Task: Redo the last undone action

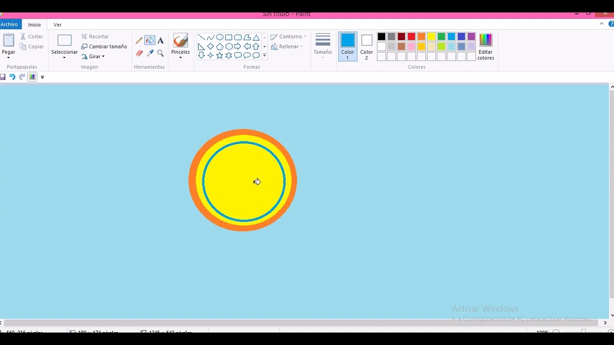Action: (22, 77)
